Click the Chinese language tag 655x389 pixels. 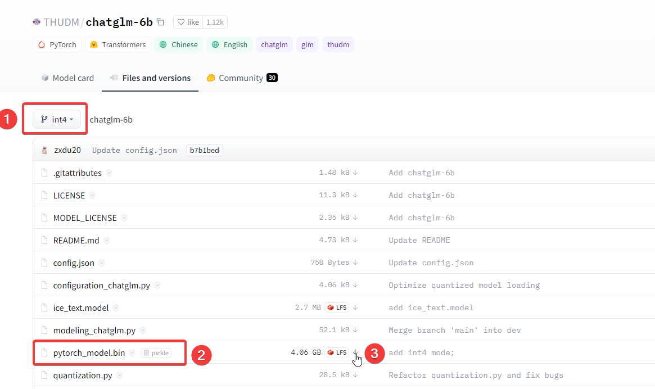178,45
